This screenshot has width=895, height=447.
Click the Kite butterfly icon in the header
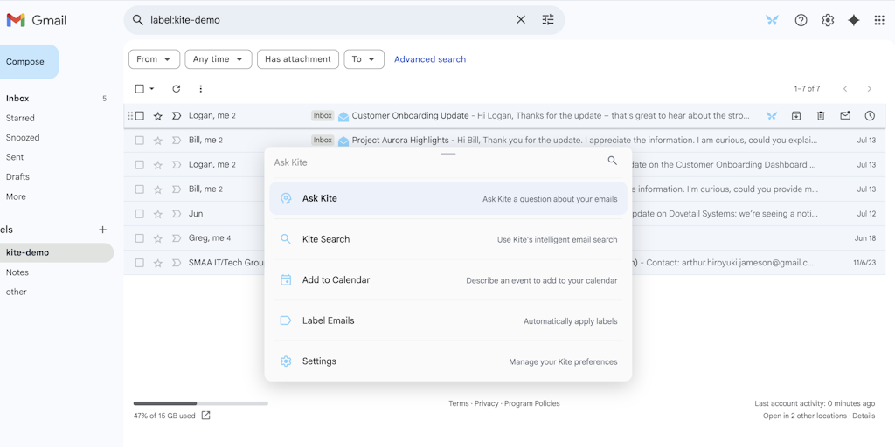point(772,20)
